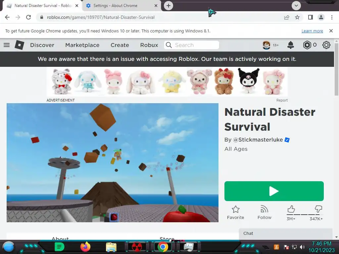Open Chrome three-dot menu
The height and width of the screenshot is (254, 339).
pyautogui.click(x=332, y=17)
